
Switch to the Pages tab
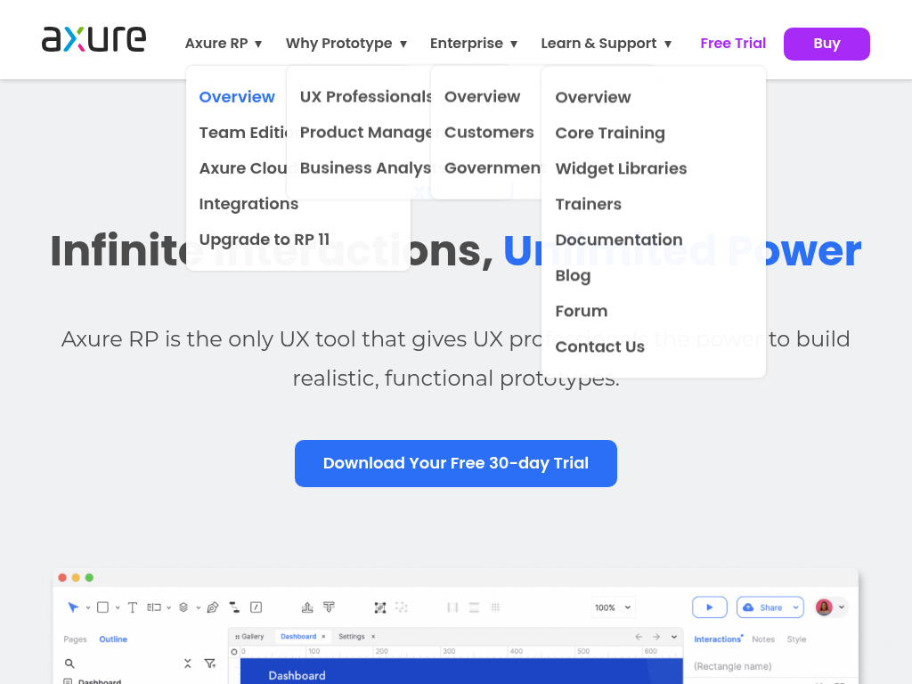tap(75, 639)
